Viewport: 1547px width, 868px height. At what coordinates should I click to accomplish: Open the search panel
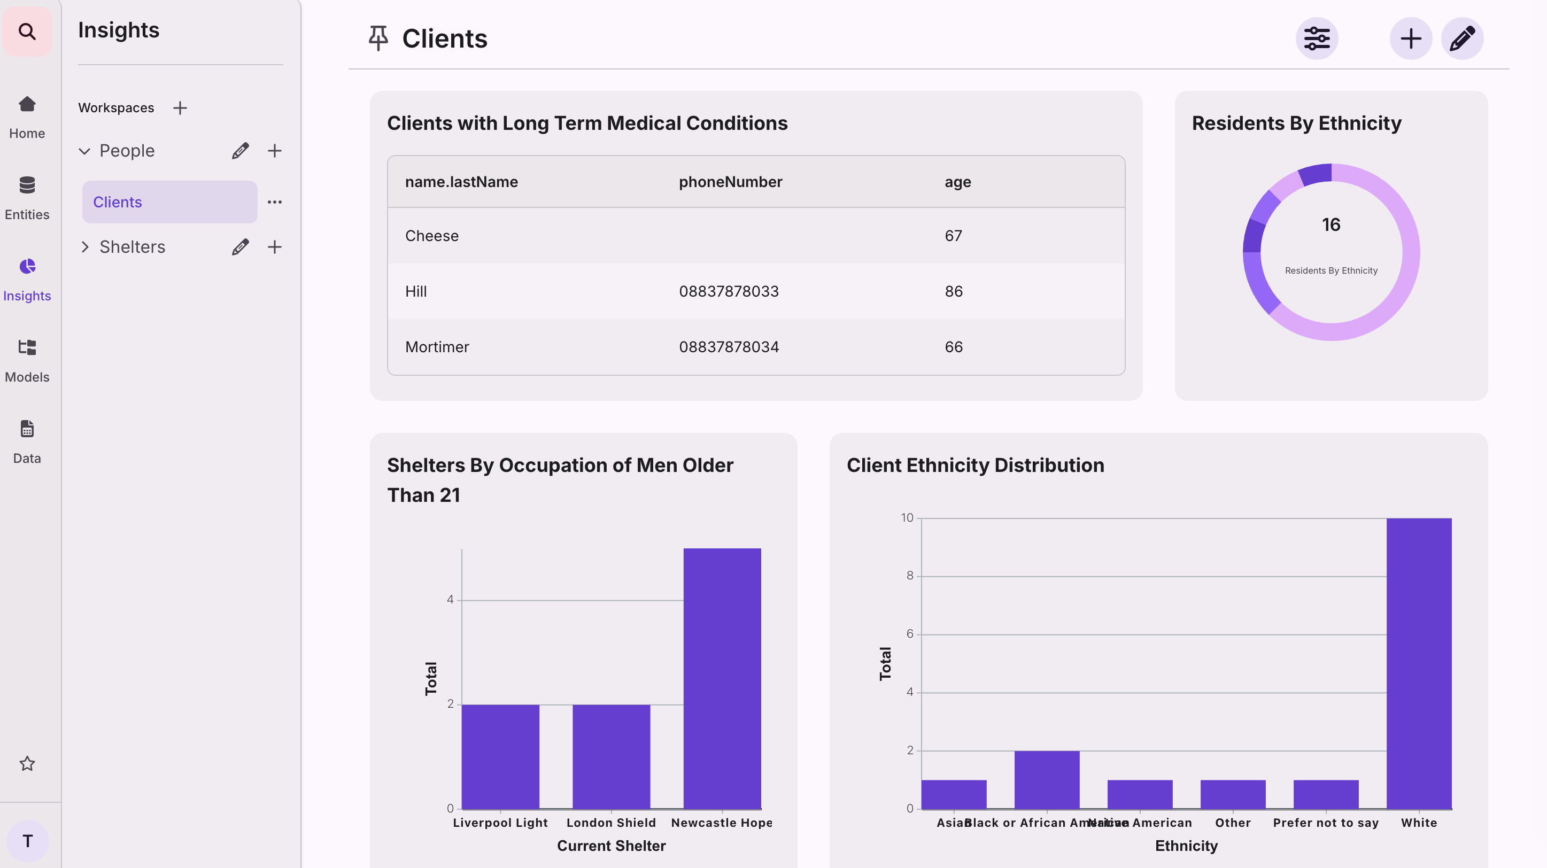(27, 31)
